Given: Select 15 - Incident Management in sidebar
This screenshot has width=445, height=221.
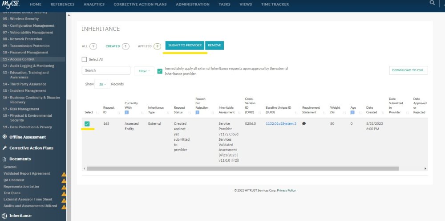Looking at the screenshot, I should [x=24, y=91].
